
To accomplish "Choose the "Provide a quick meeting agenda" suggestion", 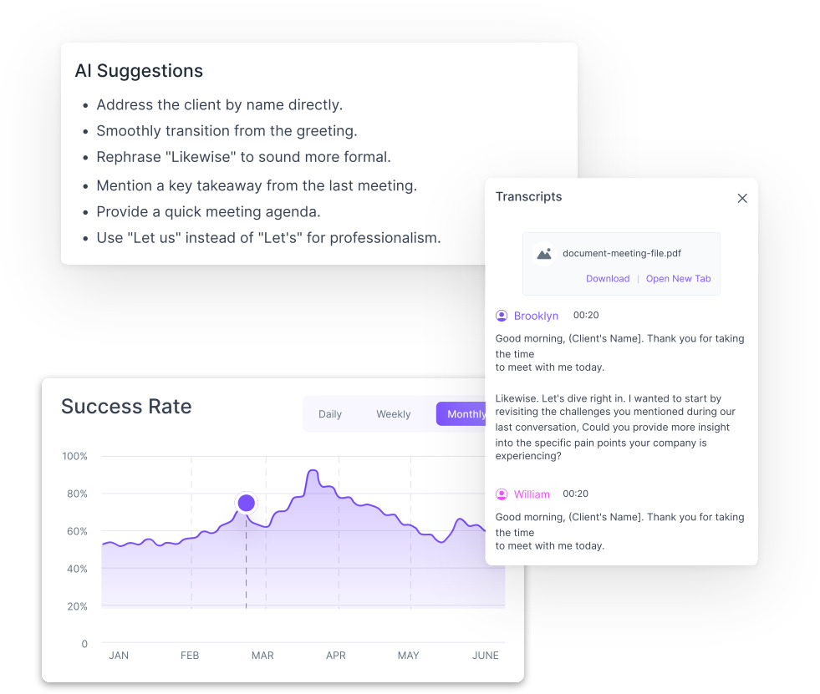I will [x=208, y=212].
